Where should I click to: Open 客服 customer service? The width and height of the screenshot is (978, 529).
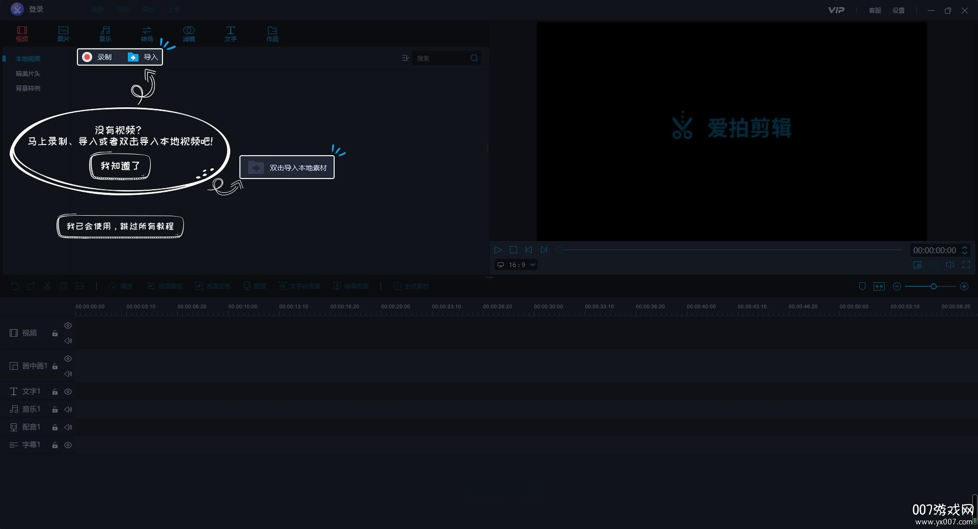(x=875, y=10)
